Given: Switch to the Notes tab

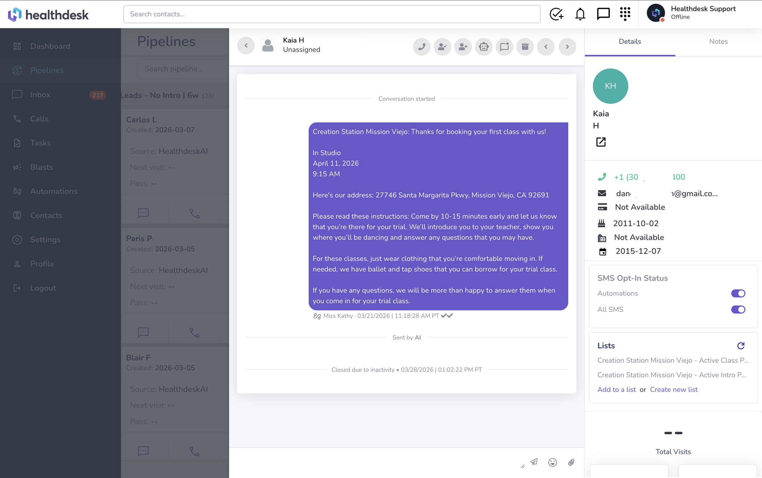Looking at the screenshot, I should [x=718, y=41].
